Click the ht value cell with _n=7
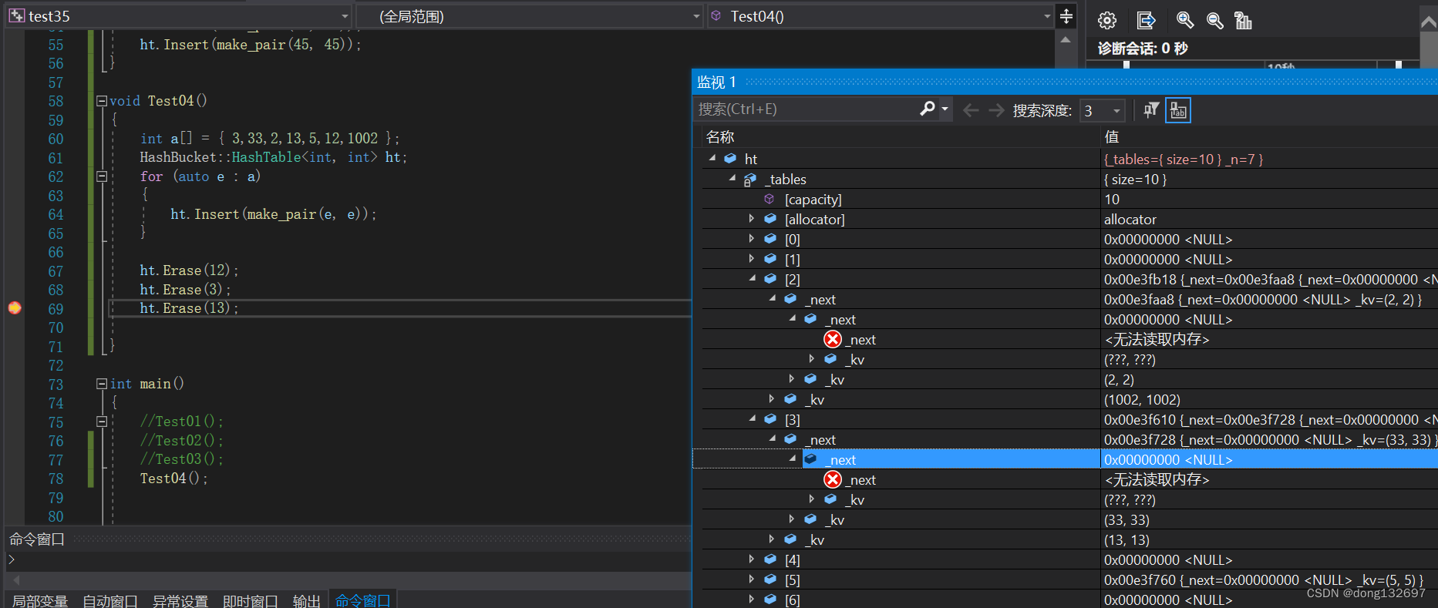This screenshot has width=1438, height=608. (1184, 159)
